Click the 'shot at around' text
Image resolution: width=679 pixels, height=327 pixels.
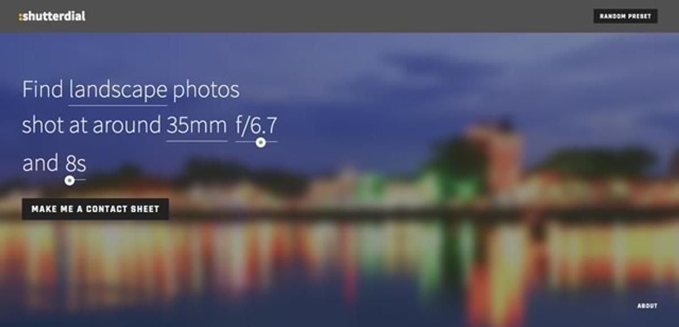(x=92, y=126)
